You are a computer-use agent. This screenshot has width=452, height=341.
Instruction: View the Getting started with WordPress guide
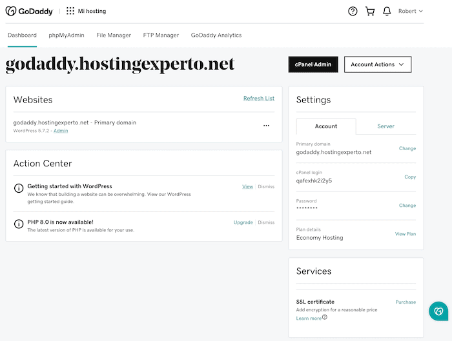(247, 186)
